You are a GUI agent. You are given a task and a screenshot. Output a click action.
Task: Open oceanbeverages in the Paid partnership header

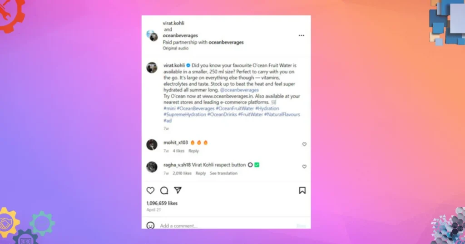coord(226,42)
